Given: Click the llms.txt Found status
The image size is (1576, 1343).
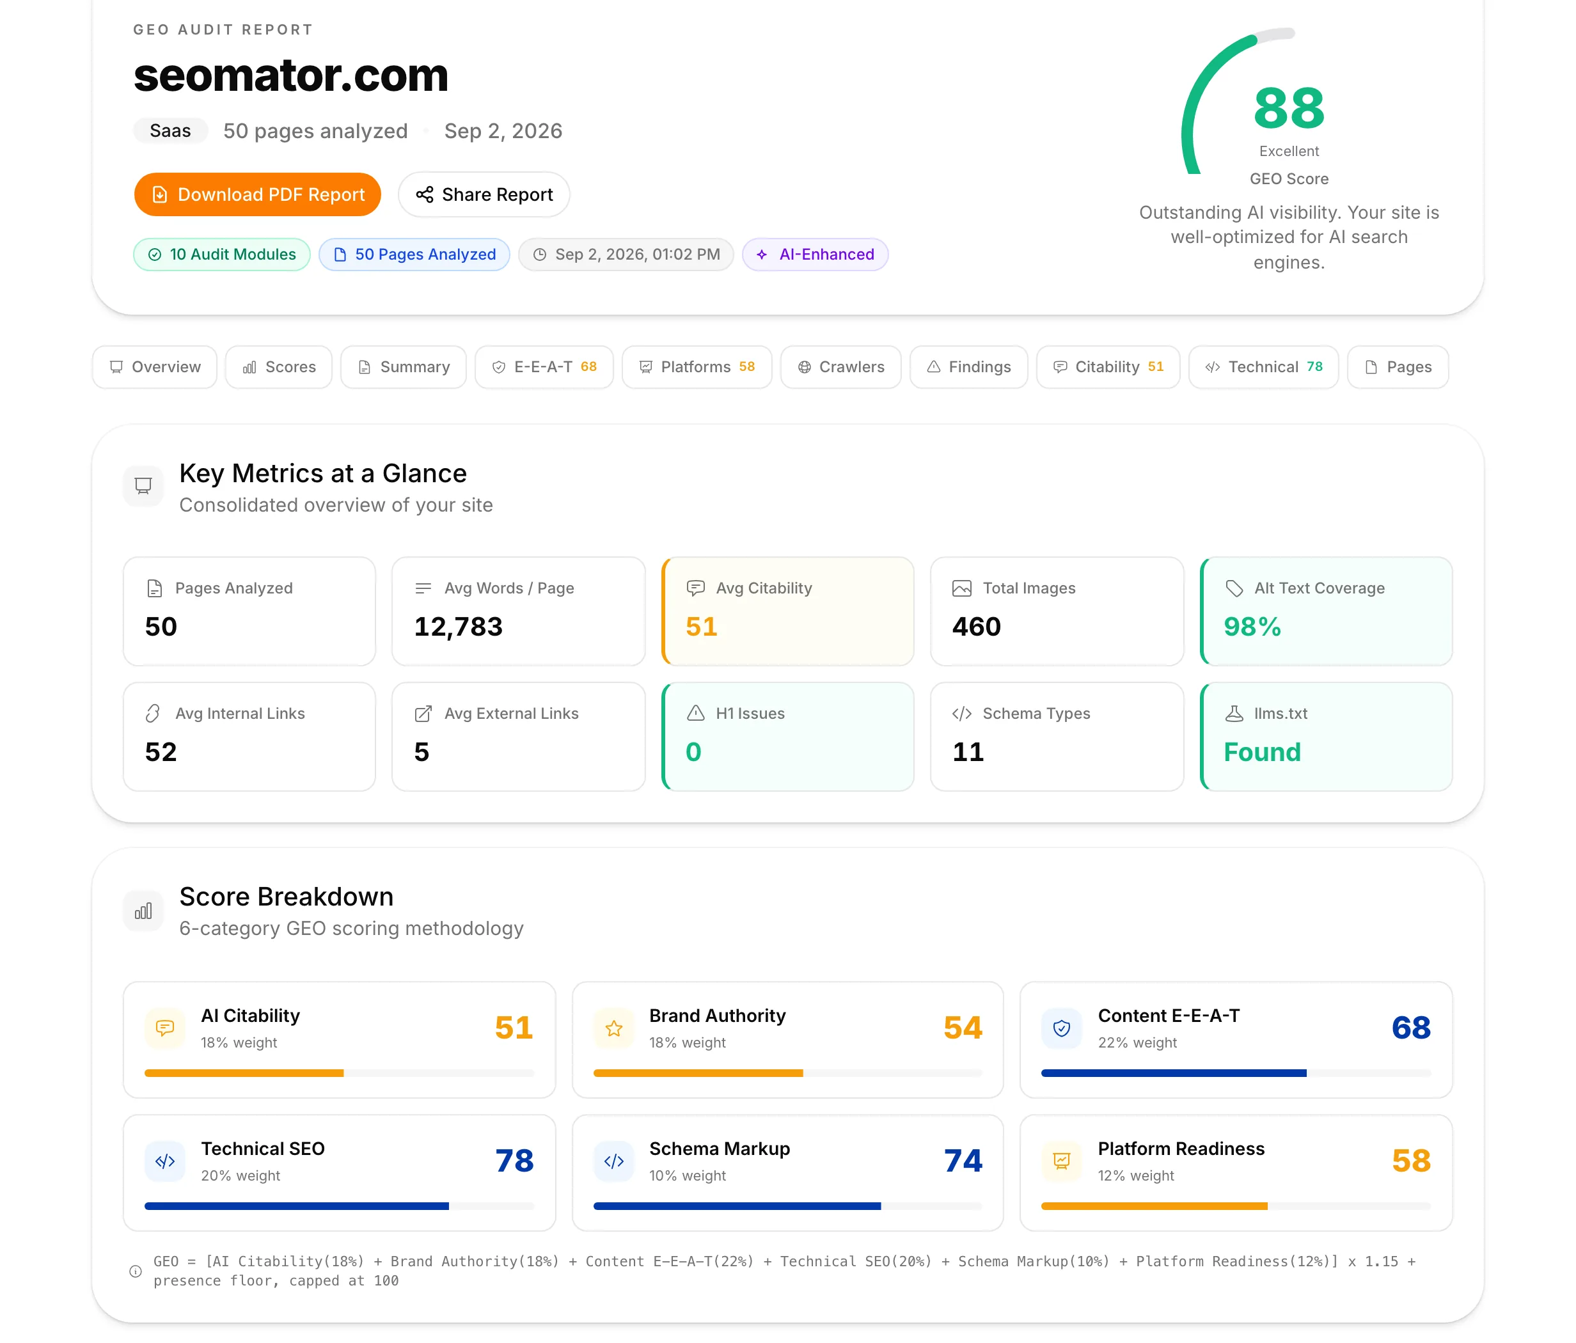Looking at the screenshot, I should pyautogui.click(x=1262, y=752).
